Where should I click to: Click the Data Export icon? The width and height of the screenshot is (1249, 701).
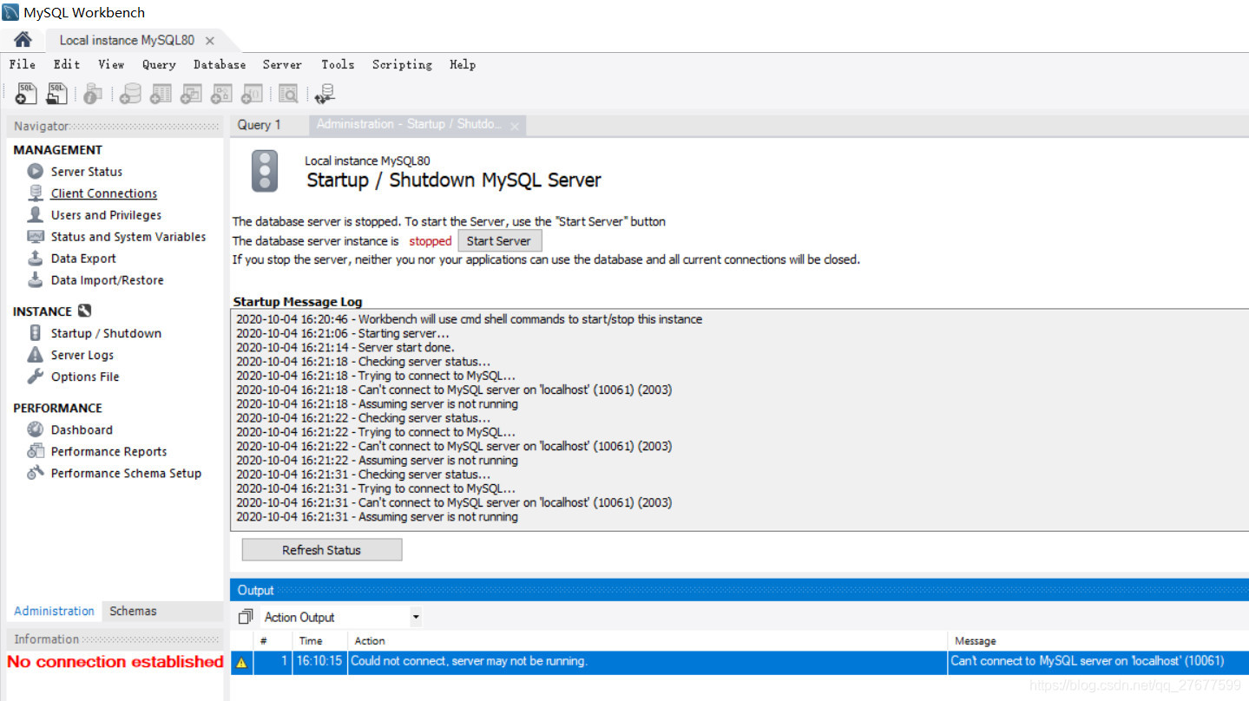[35, 259]
